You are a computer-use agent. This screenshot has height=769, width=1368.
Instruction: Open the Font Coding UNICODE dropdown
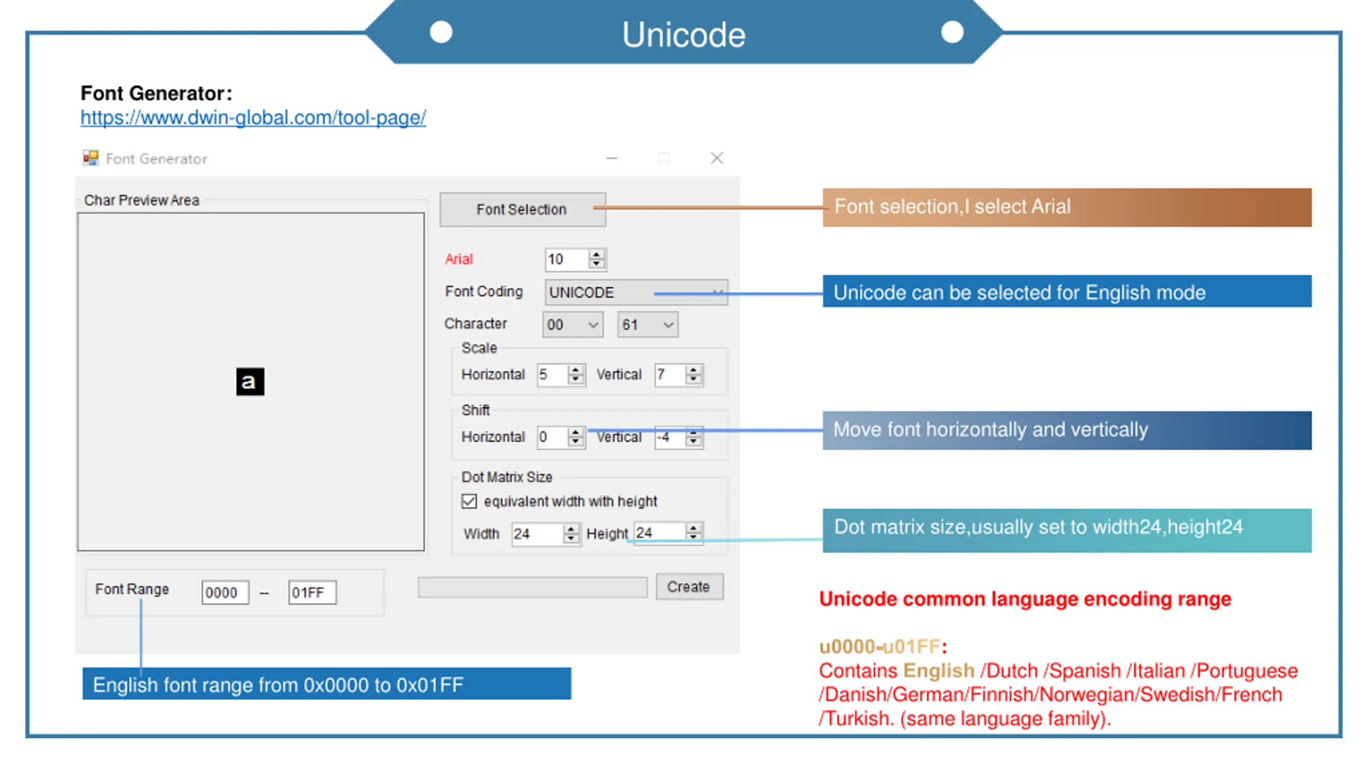636,292
